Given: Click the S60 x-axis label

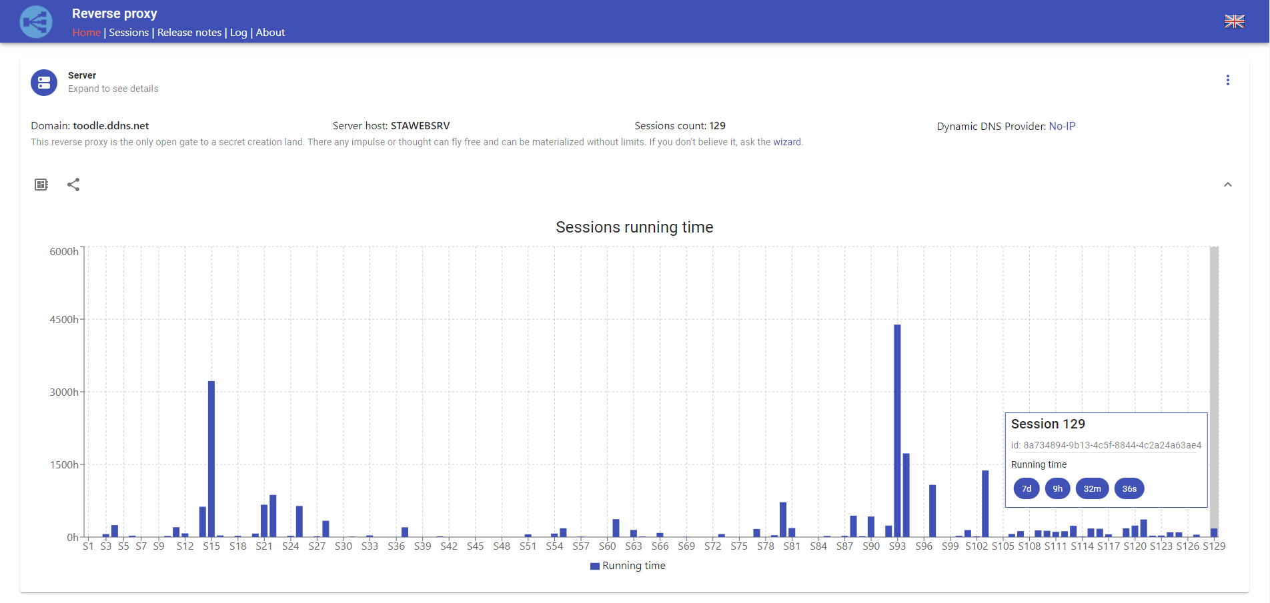Looking at the screenshot, I should tap(607, 546).
